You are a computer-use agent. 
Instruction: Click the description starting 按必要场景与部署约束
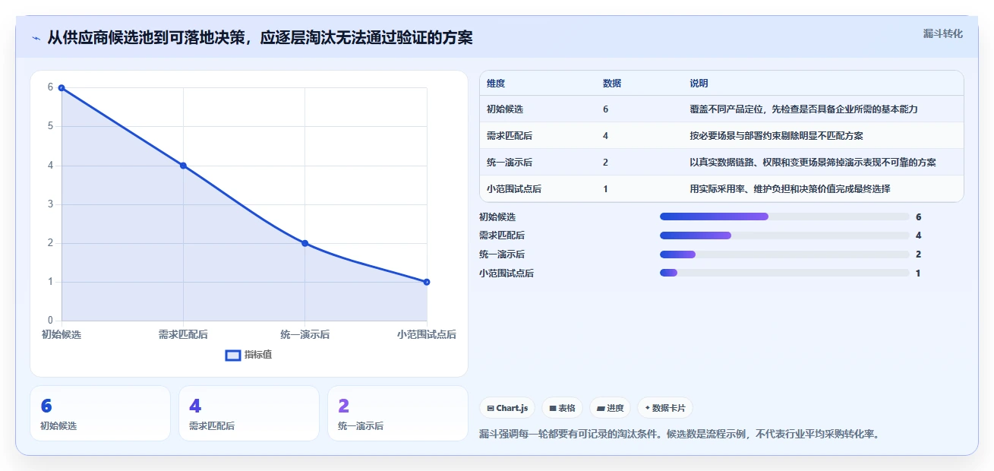coord(776,136)
